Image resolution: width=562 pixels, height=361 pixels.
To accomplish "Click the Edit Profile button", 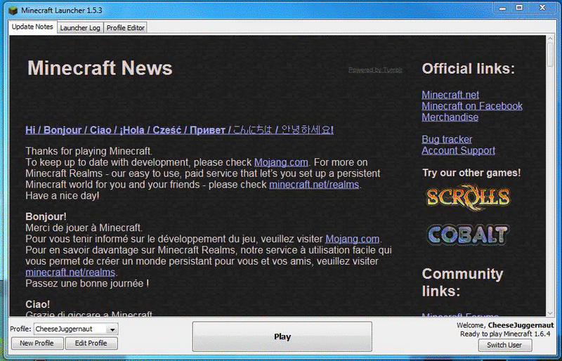I will [91, 343].
